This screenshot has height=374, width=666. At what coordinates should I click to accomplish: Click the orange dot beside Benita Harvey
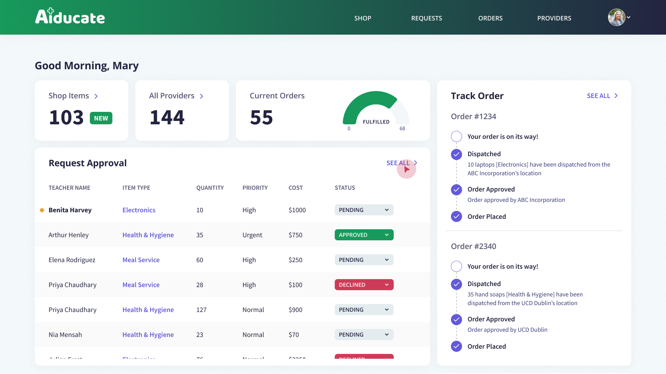pyautogui.click(x=42, y=210)
